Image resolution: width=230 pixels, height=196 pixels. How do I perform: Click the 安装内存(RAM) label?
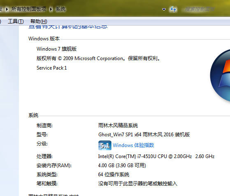pos(54,166)
